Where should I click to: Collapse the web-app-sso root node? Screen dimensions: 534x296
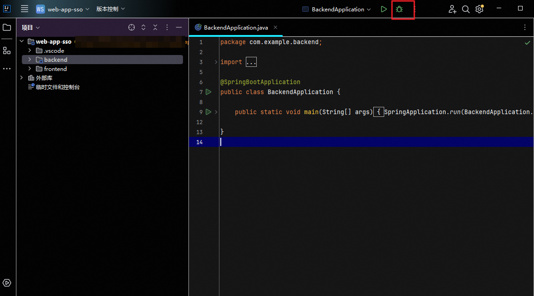point(22,41)
